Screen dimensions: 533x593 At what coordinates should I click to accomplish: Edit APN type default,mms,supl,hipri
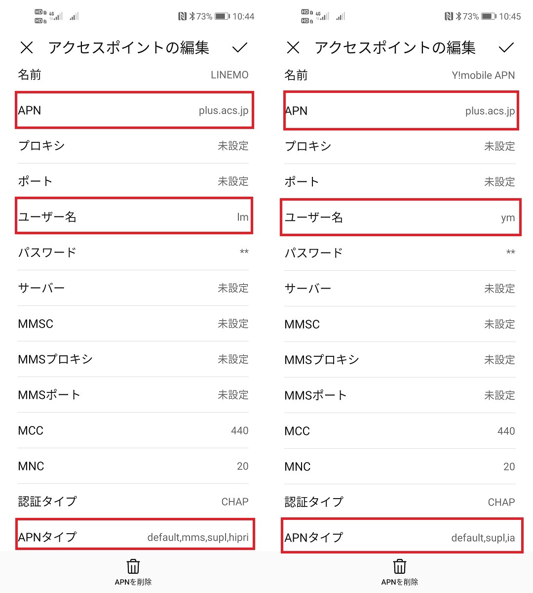(x=133, y=537)
